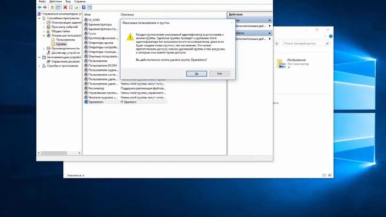Open the Файл menu

pos(42,1)
